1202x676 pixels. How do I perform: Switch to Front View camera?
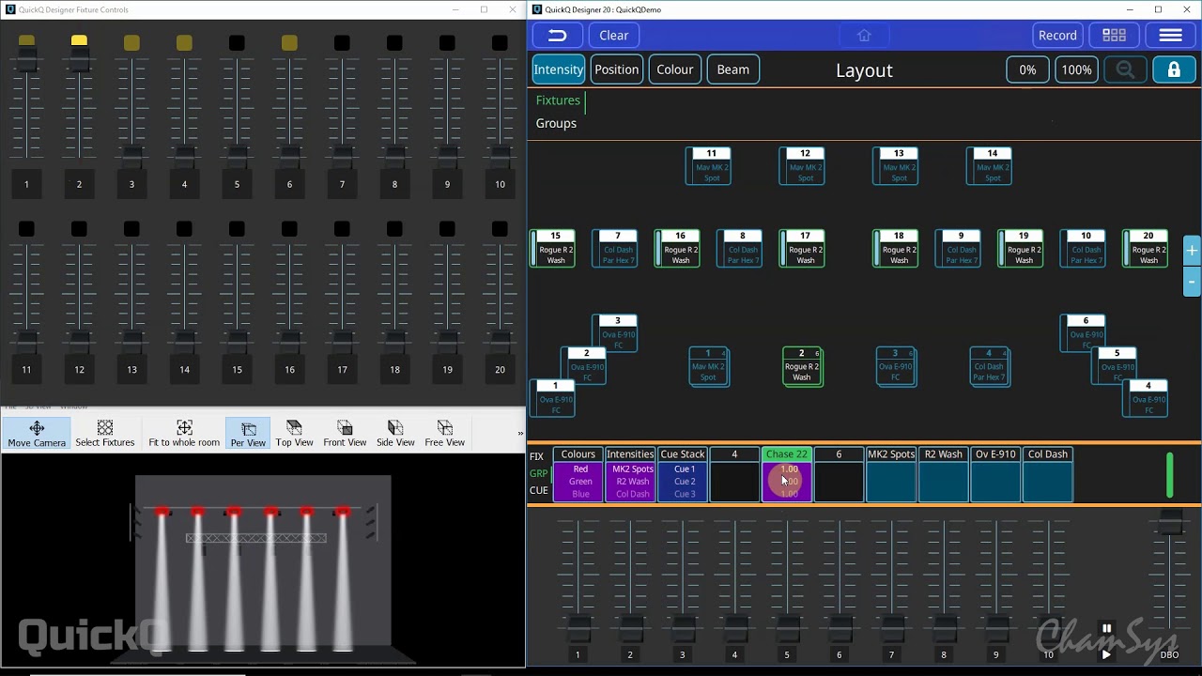[x=345, y=434]
